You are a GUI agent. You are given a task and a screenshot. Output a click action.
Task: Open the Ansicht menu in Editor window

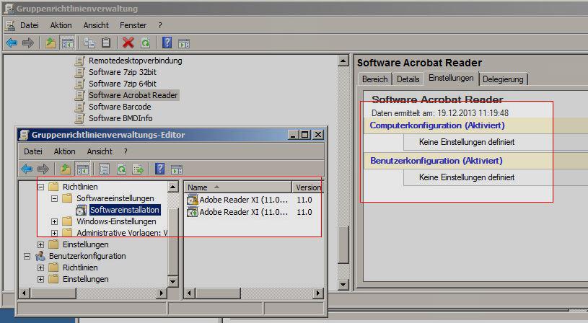click(x=100, y=151)
